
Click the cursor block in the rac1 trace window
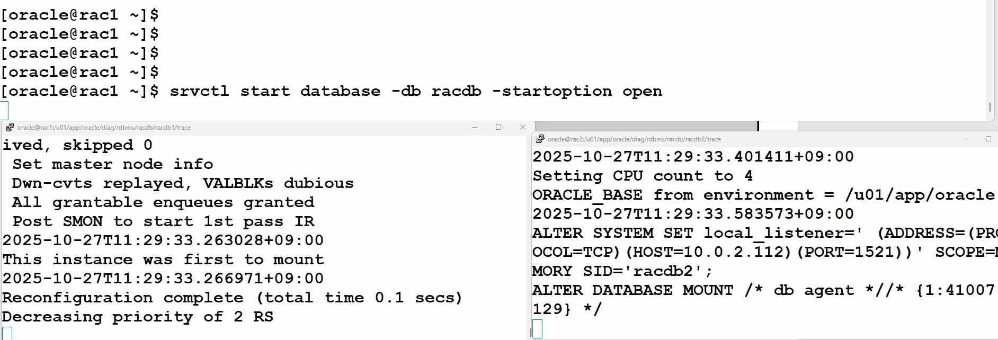point(7,333)
